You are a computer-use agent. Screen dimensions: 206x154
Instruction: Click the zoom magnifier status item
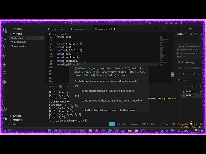[x=112, y=124]
